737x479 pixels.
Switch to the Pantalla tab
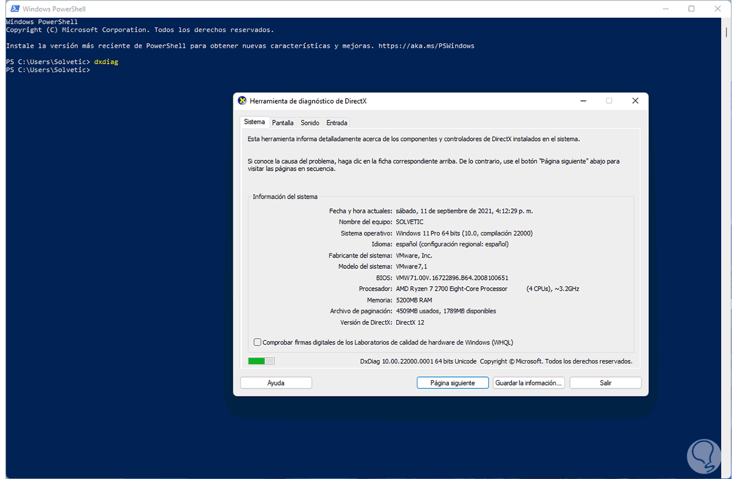(283, 123)
